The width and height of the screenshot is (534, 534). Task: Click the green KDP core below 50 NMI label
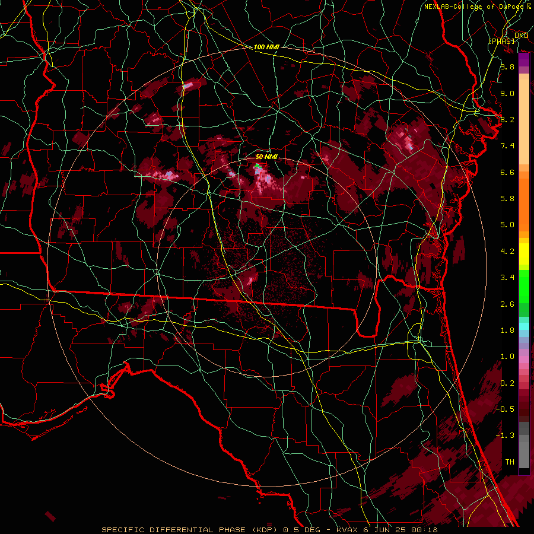click(x=258, y=166)
